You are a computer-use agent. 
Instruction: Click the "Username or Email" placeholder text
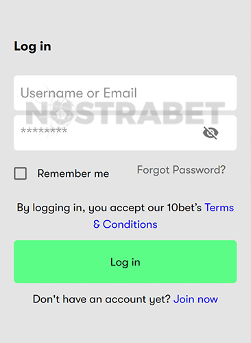[x=79, y=93]
